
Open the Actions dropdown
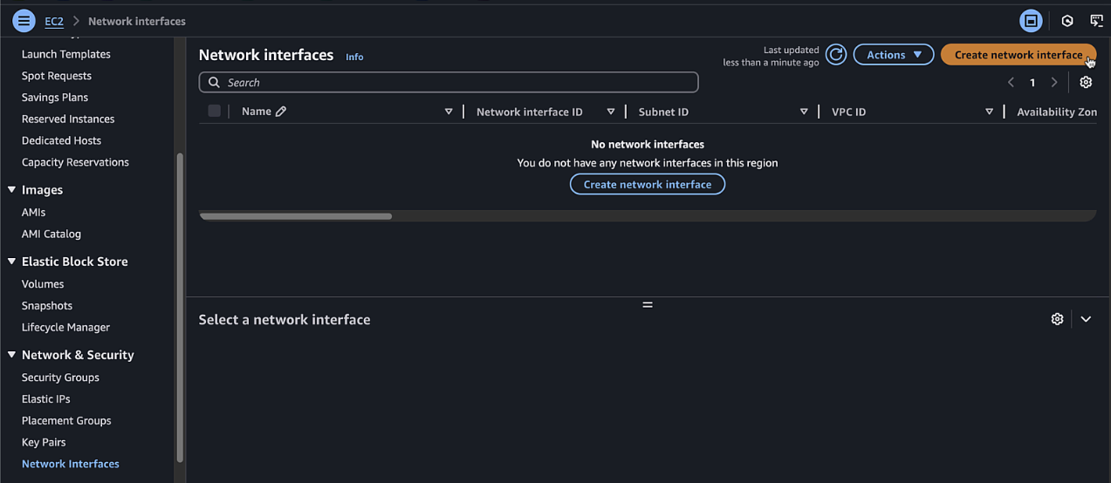pyautogui.click(x=894, y=55)
